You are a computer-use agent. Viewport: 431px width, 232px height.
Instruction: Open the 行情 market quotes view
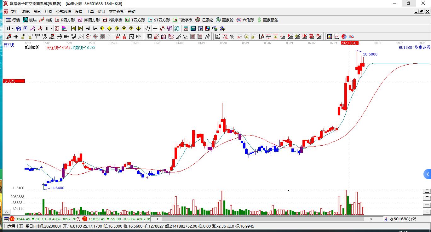tap(13, 20)
